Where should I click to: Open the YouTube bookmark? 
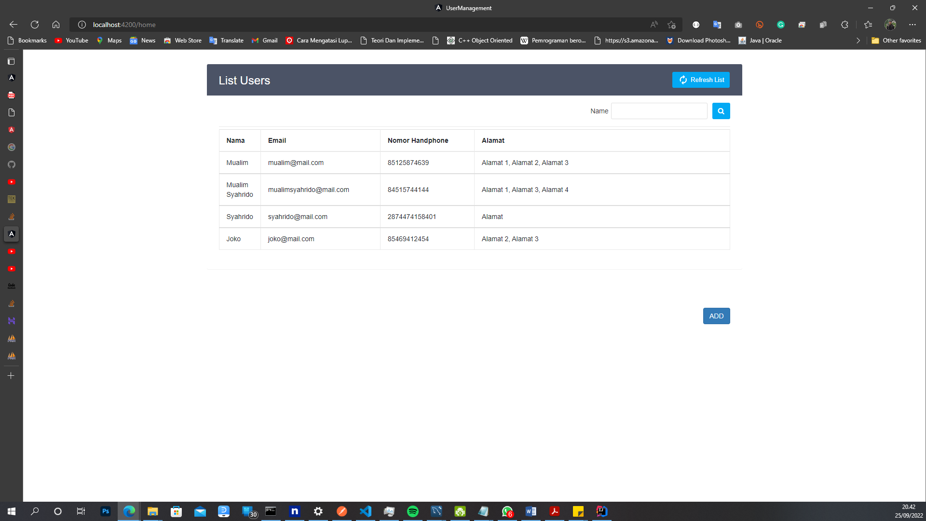[x=71, y=41]
